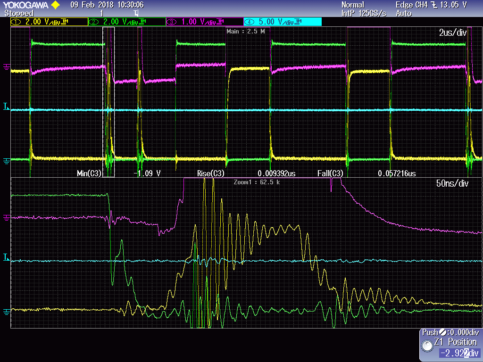Click the IntP 125GS/s sample rate
The height and width of the screenshot is (362, 483).
[x=364, y=13]
